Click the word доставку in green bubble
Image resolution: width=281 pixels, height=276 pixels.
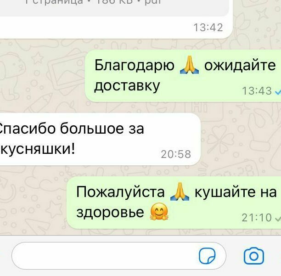pos(127,86)
